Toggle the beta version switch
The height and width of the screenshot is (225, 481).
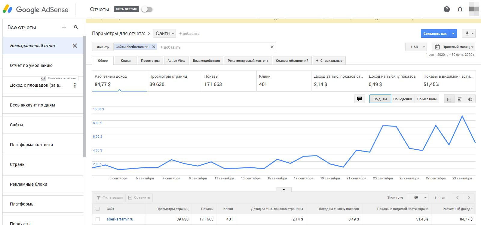pos(147,9)
